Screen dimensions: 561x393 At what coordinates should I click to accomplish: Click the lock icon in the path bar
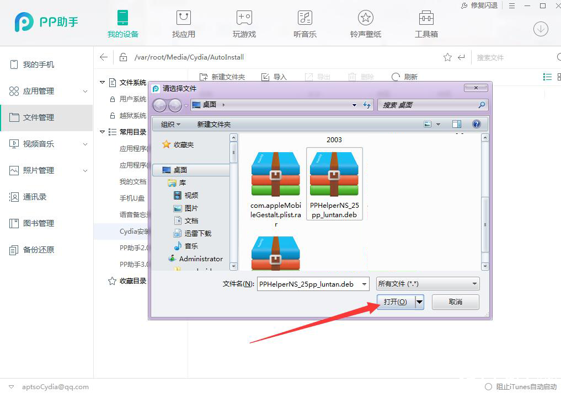click(123, 57)
